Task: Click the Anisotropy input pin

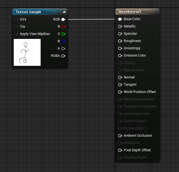Action: [120, 48]
